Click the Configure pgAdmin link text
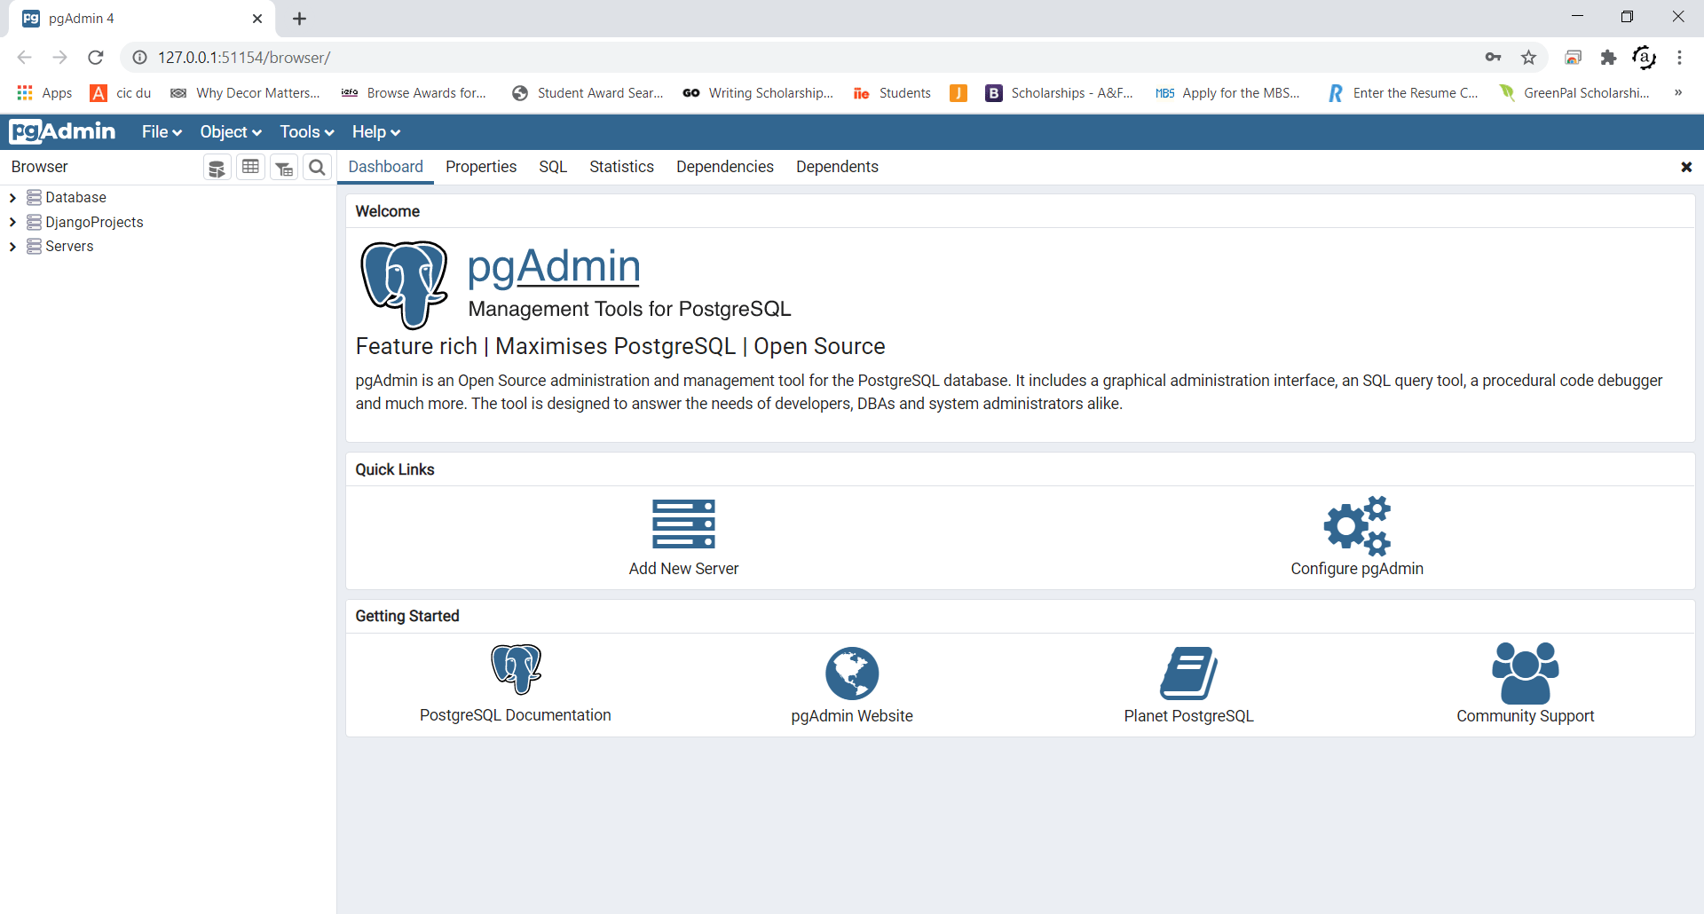Viewport: 1704px width, 914px height. click(1357, 569)
